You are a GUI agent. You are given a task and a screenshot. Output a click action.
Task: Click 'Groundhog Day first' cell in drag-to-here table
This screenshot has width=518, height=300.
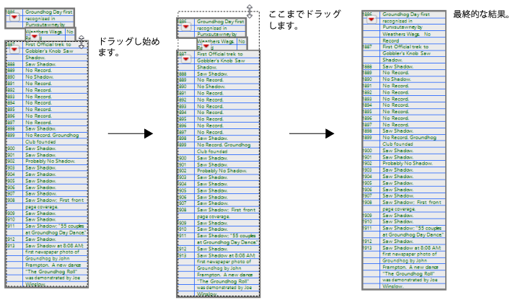pyautogui.click(x=221, y=22)
